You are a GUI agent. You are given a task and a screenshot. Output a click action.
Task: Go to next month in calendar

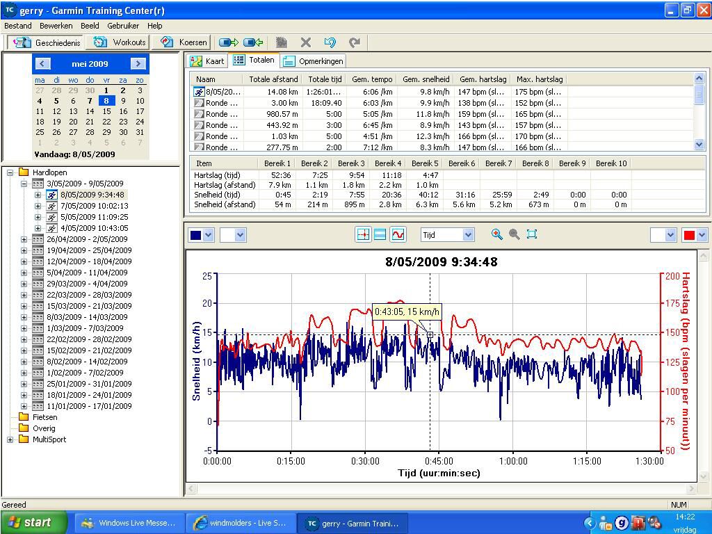click(x=138, y=63)
